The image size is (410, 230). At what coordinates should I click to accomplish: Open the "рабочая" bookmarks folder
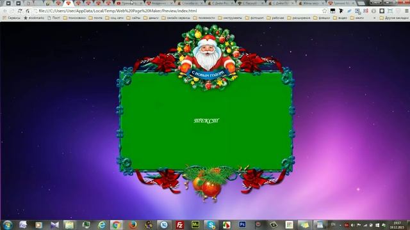click(x=275, y=18)
